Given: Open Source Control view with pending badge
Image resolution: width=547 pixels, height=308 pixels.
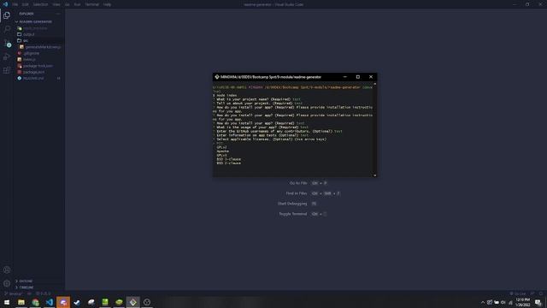Looking at the screenshot, I should pyautogui.click(x=7, y=44).
